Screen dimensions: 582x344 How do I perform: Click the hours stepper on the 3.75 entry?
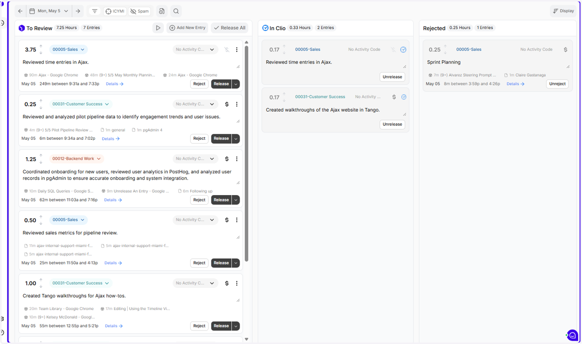tap(41, 49)
